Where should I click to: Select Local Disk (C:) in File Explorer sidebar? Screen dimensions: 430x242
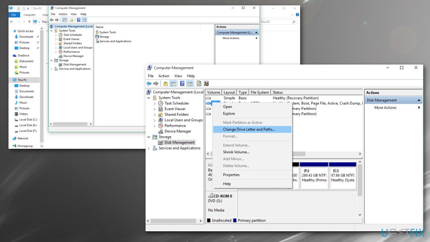[28, 120]
